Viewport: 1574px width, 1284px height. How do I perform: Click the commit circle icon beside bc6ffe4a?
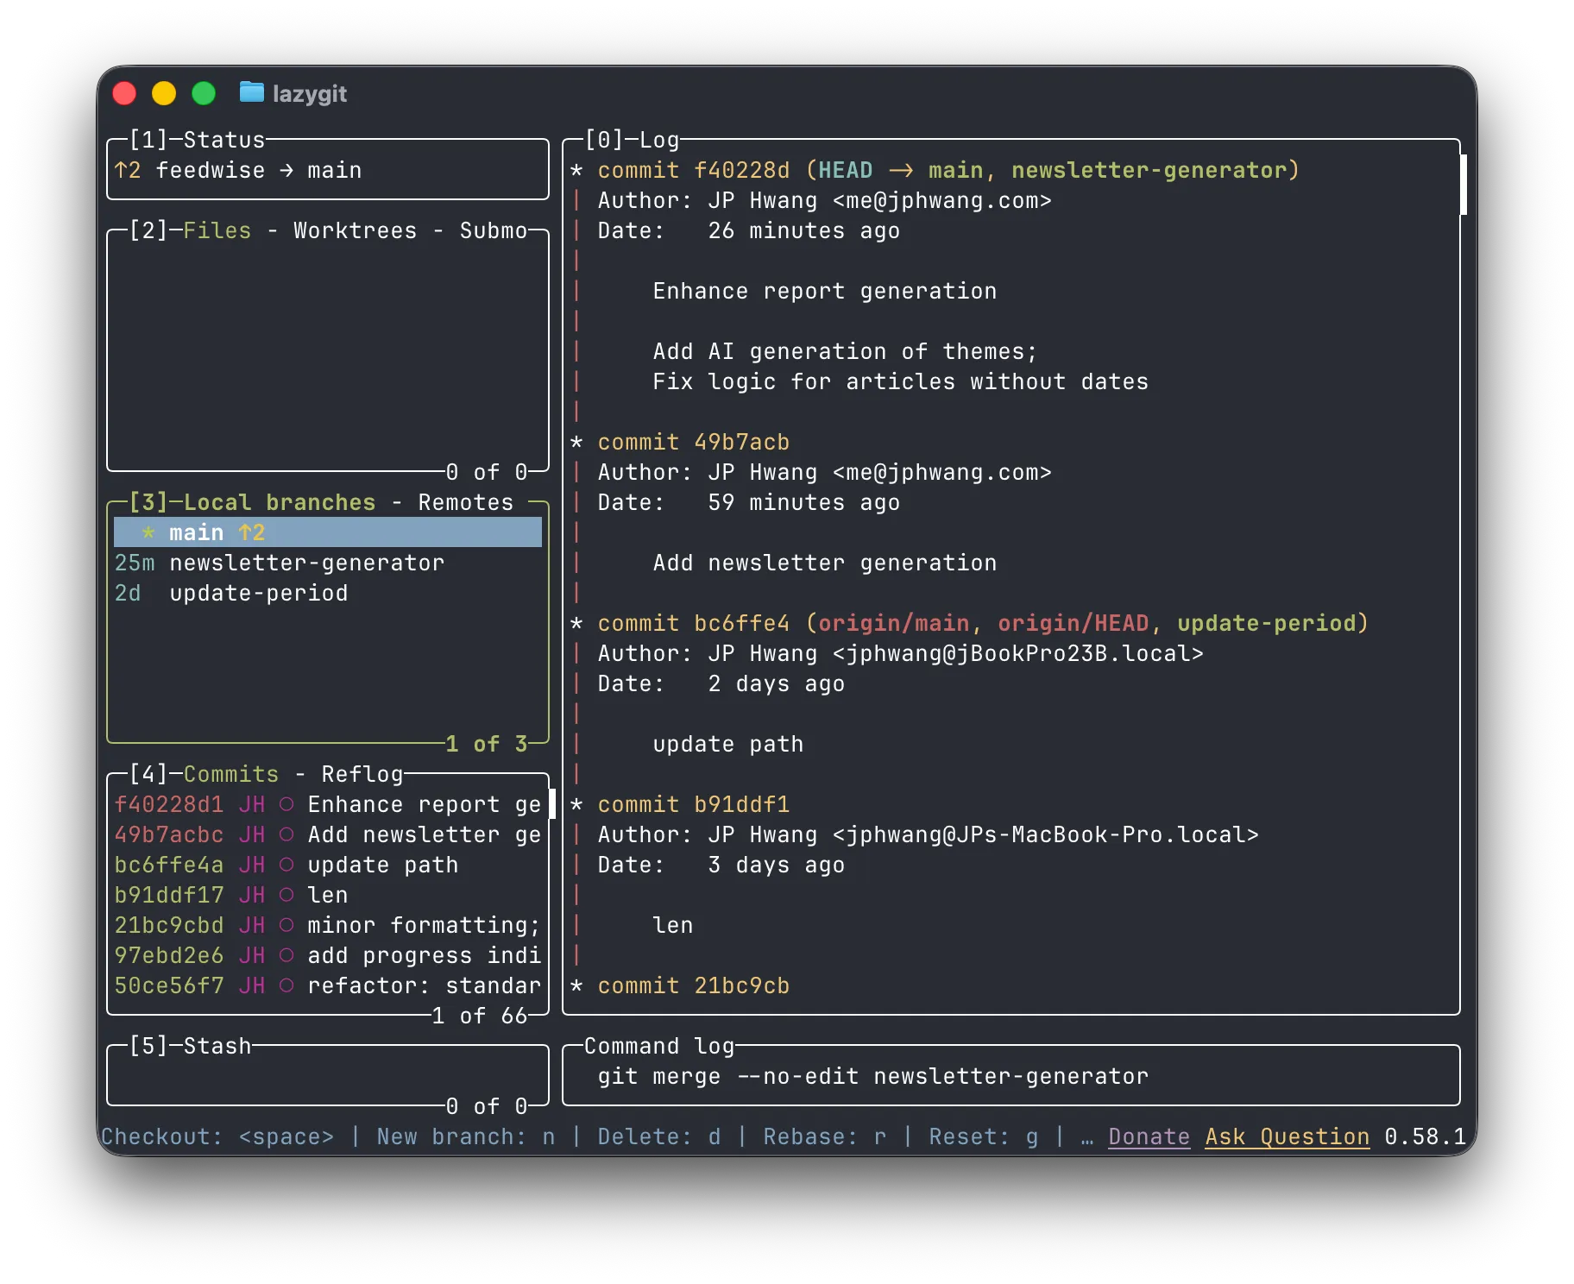[x=286, y=865]
